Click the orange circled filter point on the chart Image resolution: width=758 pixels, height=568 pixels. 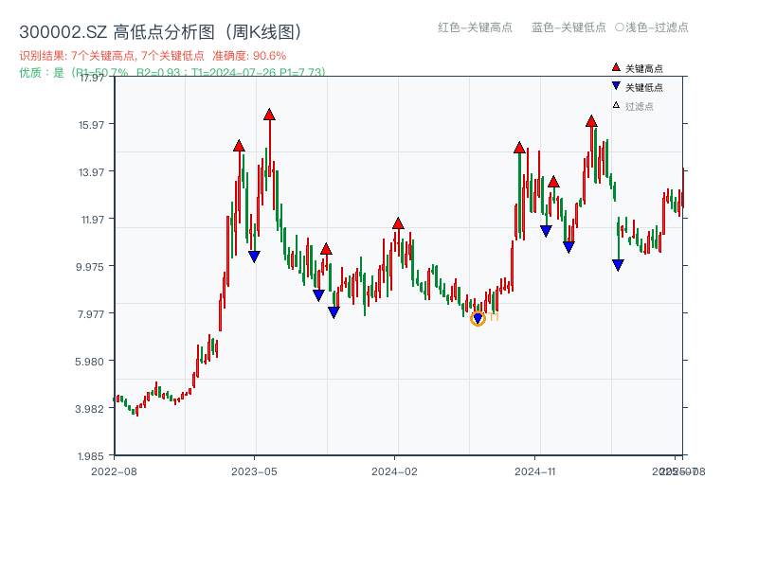[478, 319]
